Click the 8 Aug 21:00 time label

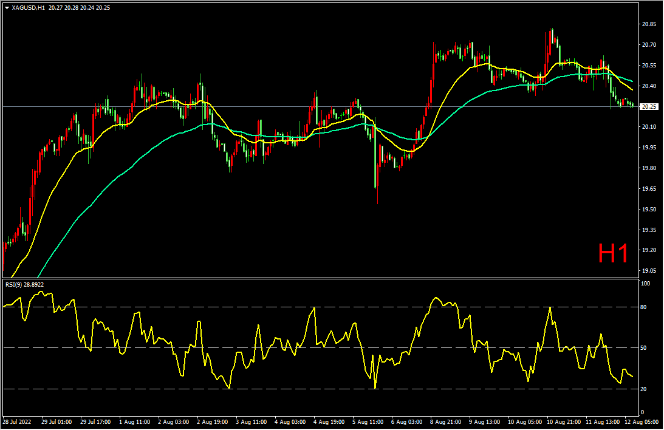[x=446, y=422]
